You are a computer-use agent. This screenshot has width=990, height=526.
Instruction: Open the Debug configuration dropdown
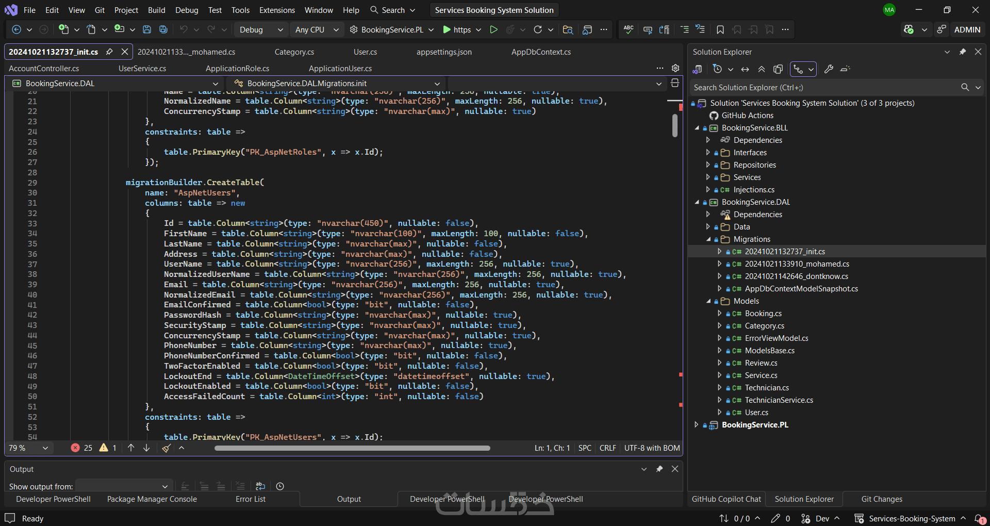[x=261, y=29]
